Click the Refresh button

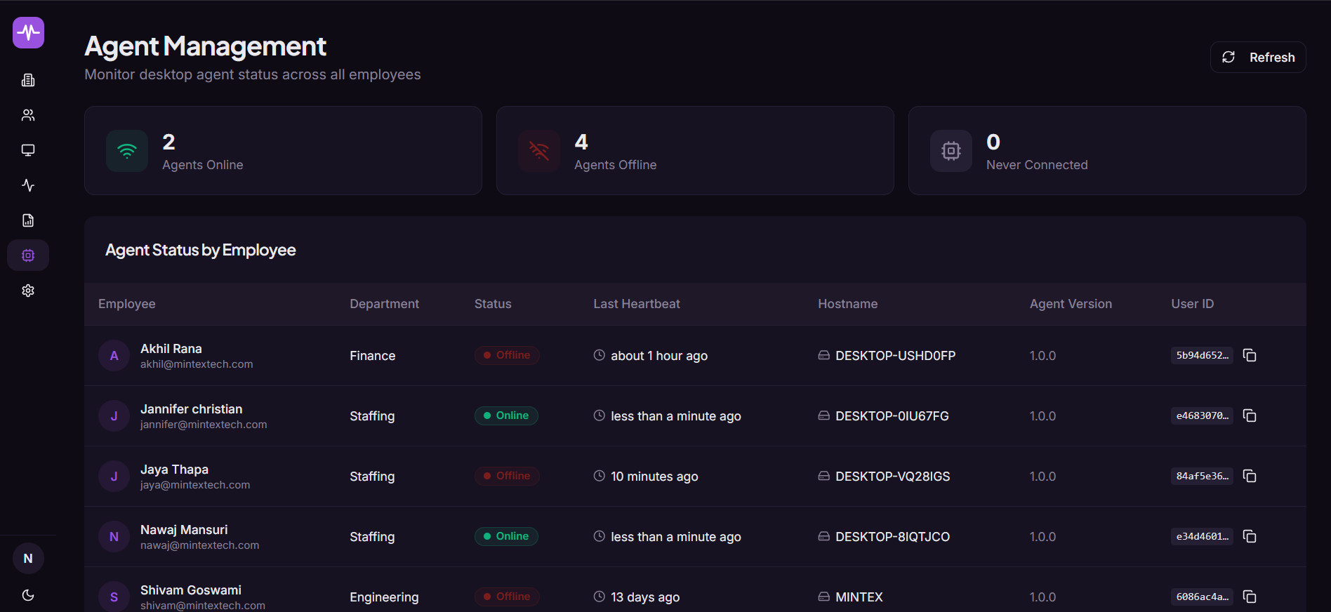(1258, 57)
